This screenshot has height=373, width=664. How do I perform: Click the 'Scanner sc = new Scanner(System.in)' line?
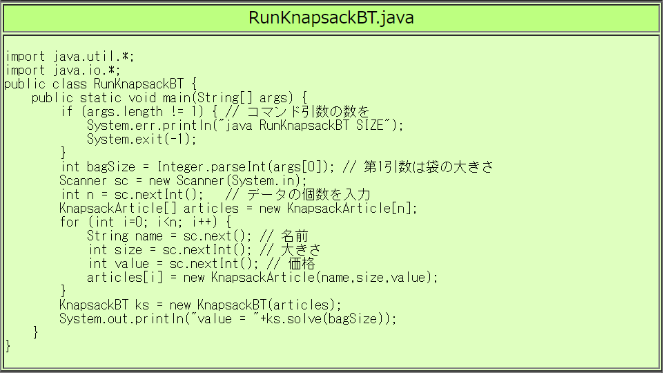point(183,181)
